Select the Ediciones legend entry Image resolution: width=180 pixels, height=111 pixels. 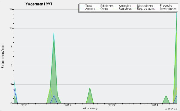click(107, 6)
